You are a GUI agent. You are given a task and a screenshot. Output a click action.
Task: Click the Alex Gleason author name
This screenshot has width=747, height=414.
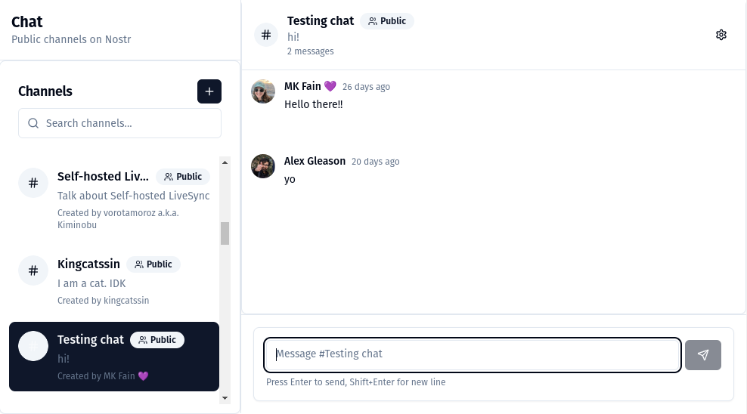click(315, 161)
